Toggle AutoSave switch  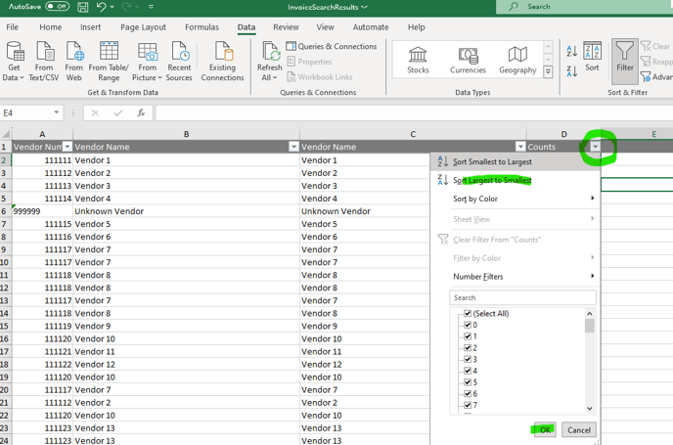57,7
